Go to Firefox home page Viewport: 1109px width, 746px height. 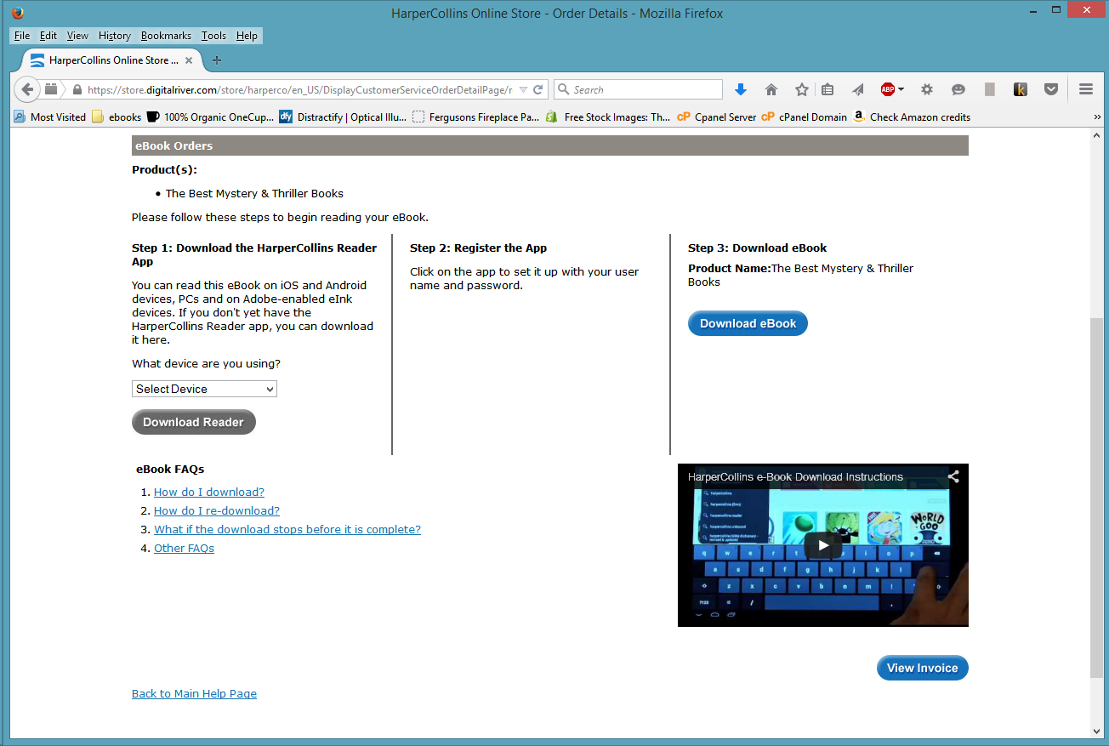click(771, 89)
